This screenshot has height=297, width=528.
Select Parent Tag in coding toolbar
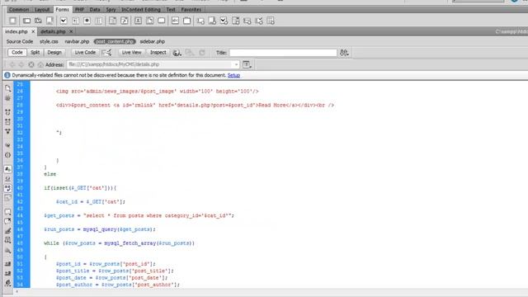[x=7, y=145]
